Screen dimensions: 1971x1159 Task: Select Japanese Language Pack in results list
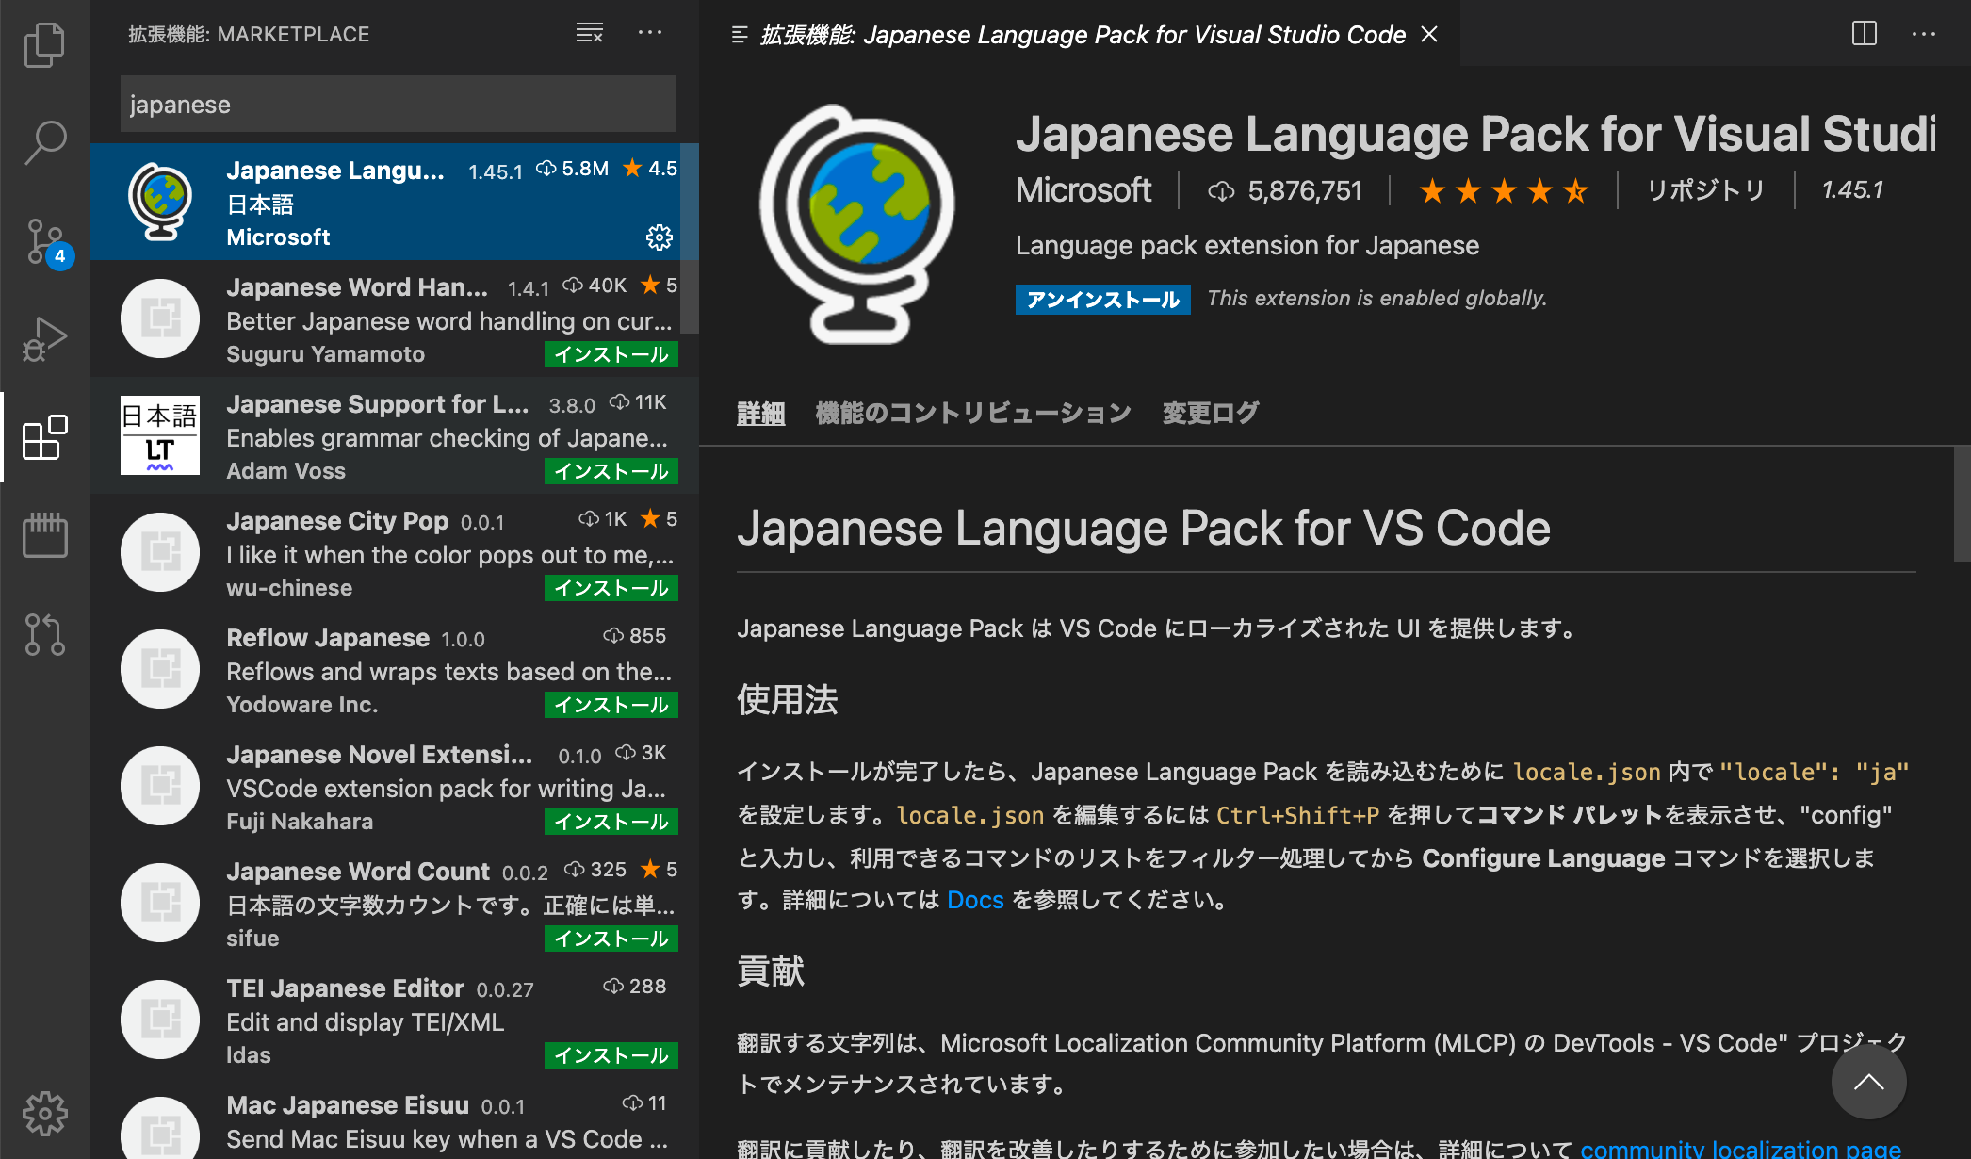click(x=395, y=202)
